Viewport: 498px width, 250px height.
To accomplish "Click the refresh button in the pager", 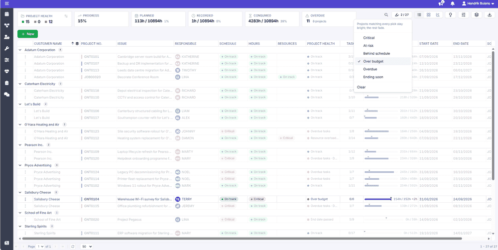I will click(x=73, y=246).
